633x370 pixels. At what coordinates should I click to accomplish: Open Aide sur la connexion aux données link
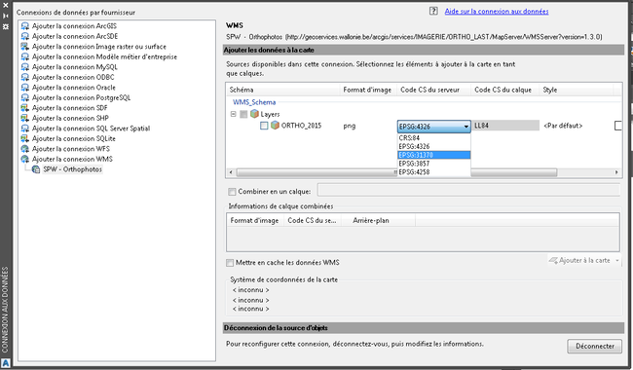click(x=497, y=12)
